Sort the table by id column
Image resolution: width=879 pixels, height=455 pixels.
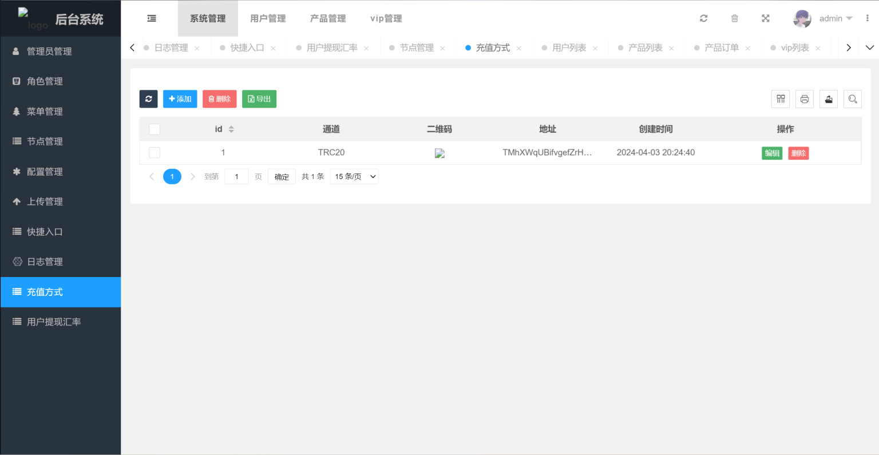click(231, 129)
